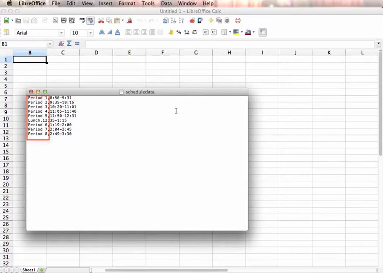Open LibreOffice Help lifebuoy icon
Image resolution: width=383 pixels, height=273 pixels.
[238, 20]
